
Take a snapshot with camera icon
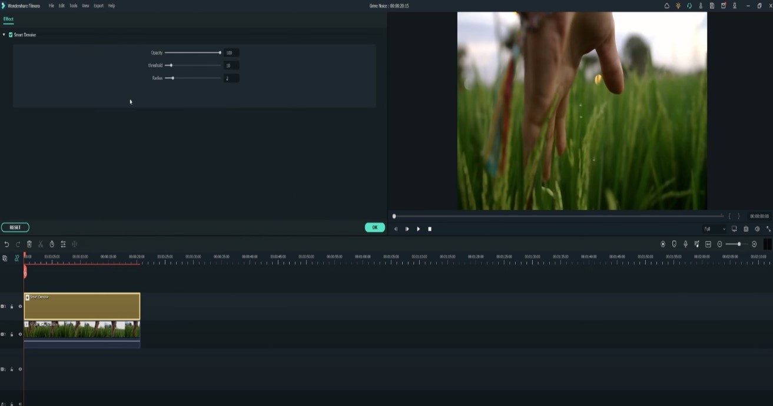[x=746, y=229]
